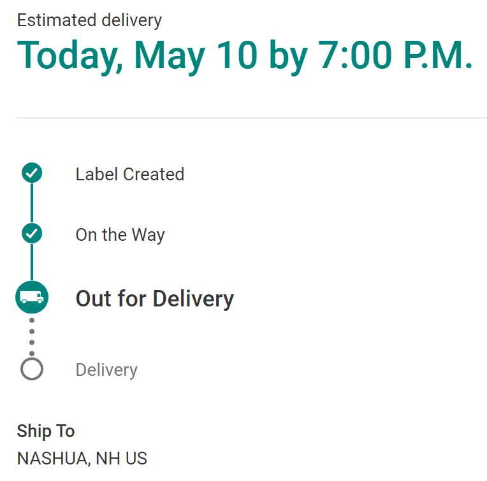Click the NASHUA, NH US address
The image size is (487, 481).
coord(82,458)
